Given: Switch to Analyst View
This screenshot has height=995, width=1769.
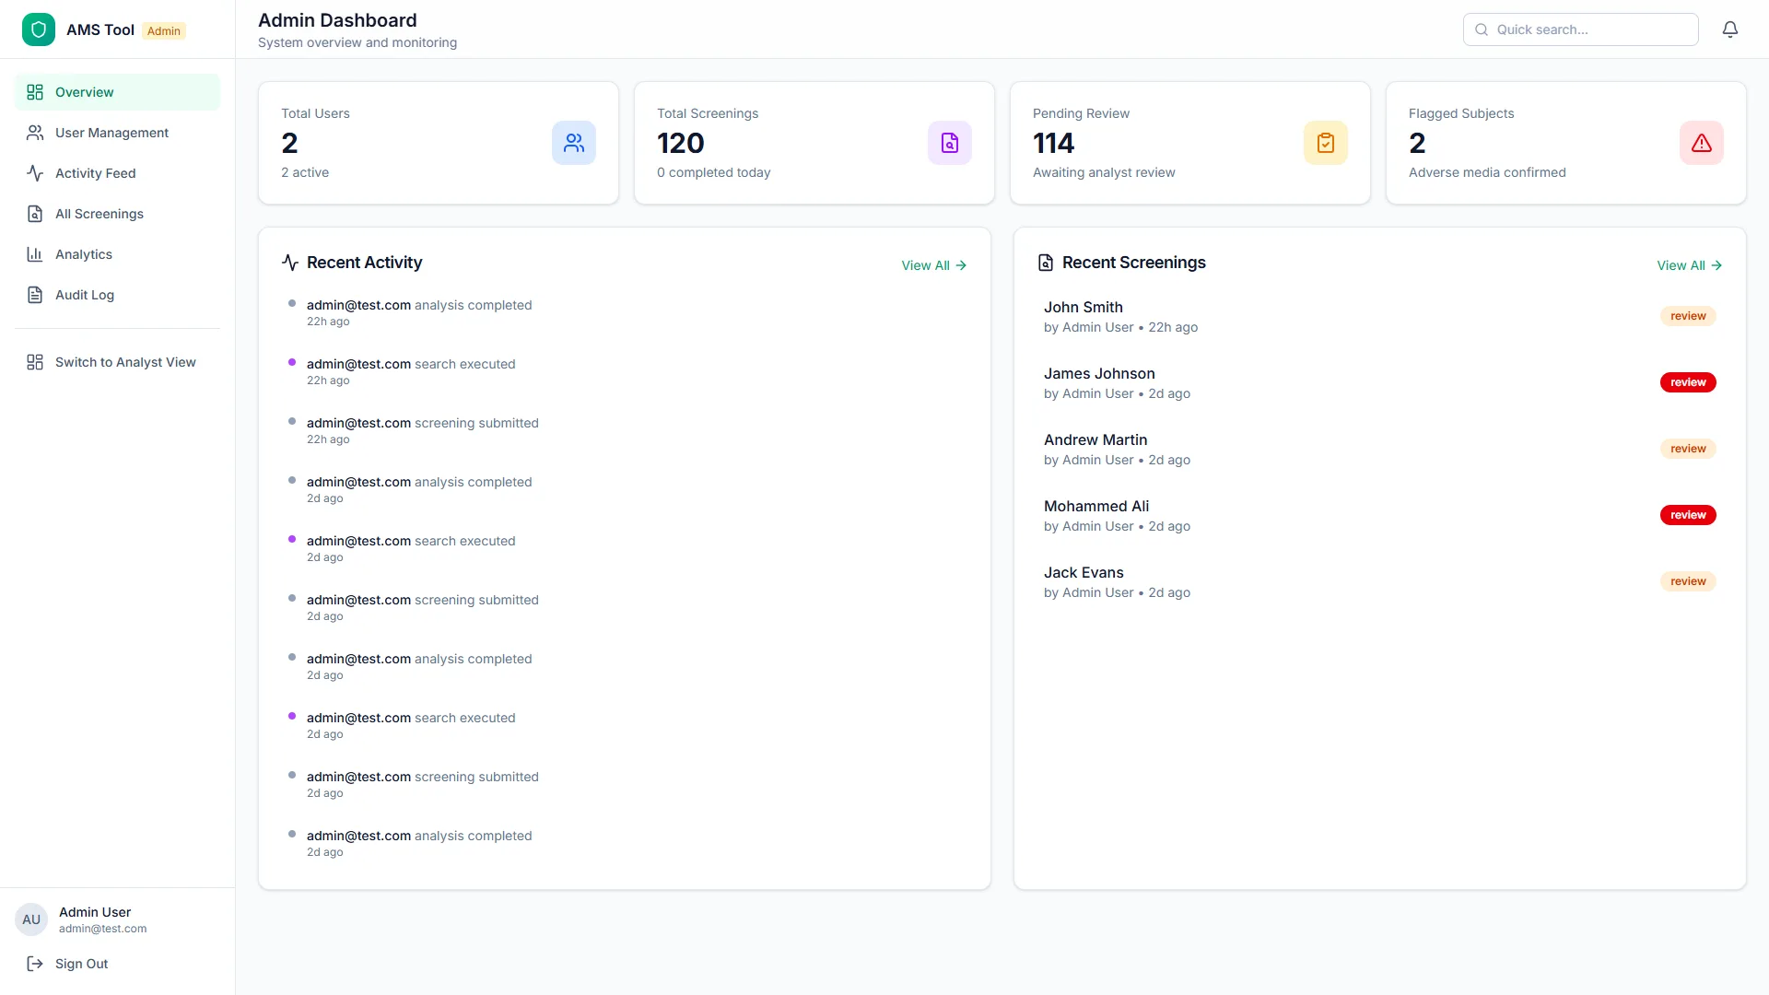Looking at the screenshot, I should tap(117, 362).
